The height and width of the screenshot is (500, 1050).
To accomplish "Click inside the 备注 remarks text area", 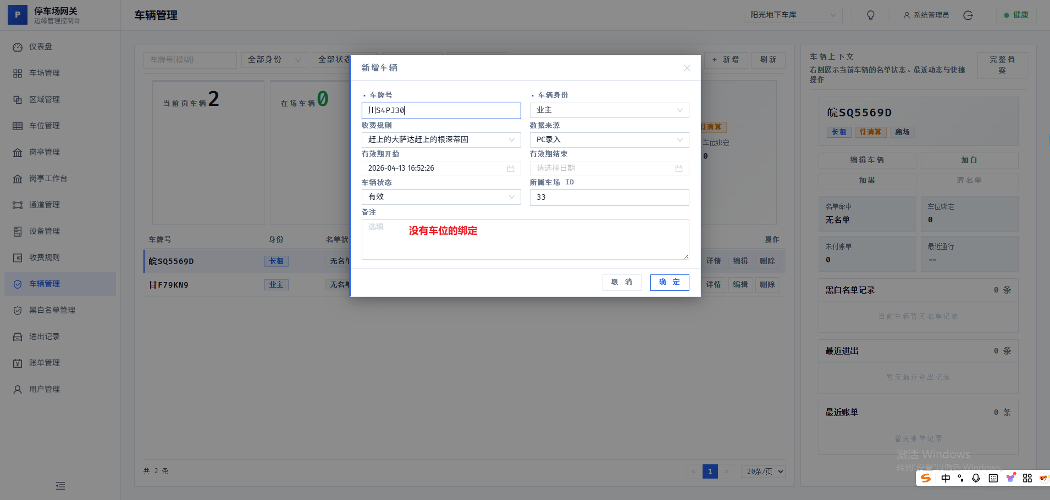I will 525,239.
